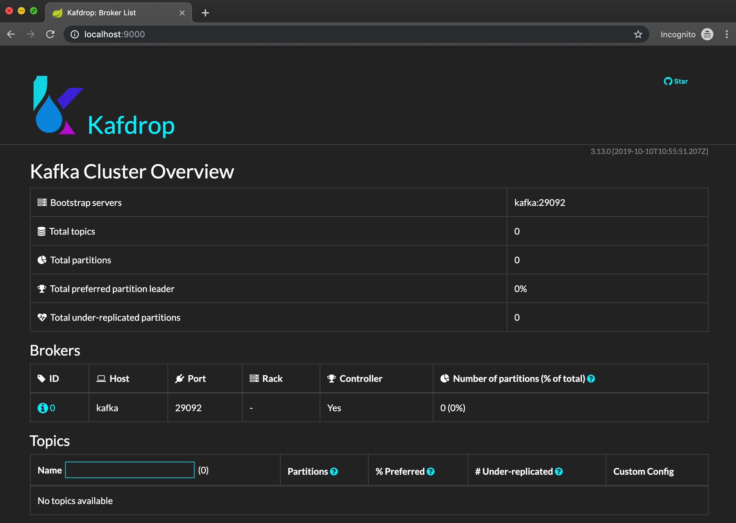Open a new browser tab

pyautogui.click(x=205, y=13)
